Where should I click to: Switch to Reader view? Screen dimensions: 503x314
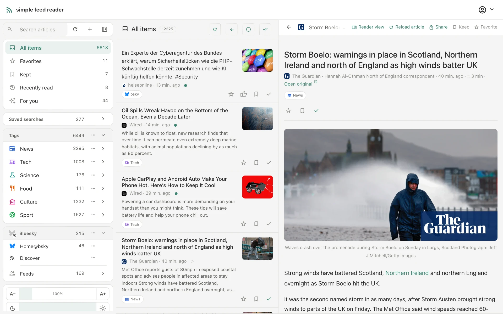pyautogui.click(x=368, y=27)
